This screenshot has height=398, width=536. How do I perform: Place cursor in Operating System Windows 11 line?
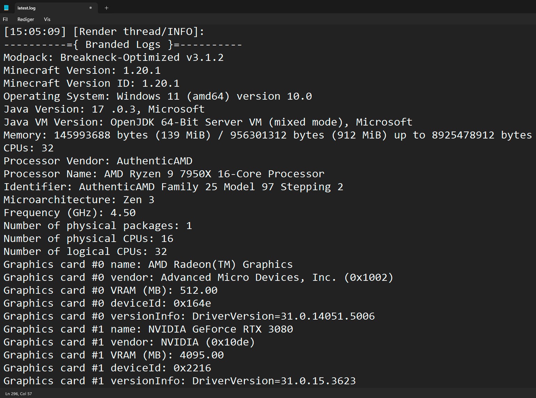pos(157,96)
